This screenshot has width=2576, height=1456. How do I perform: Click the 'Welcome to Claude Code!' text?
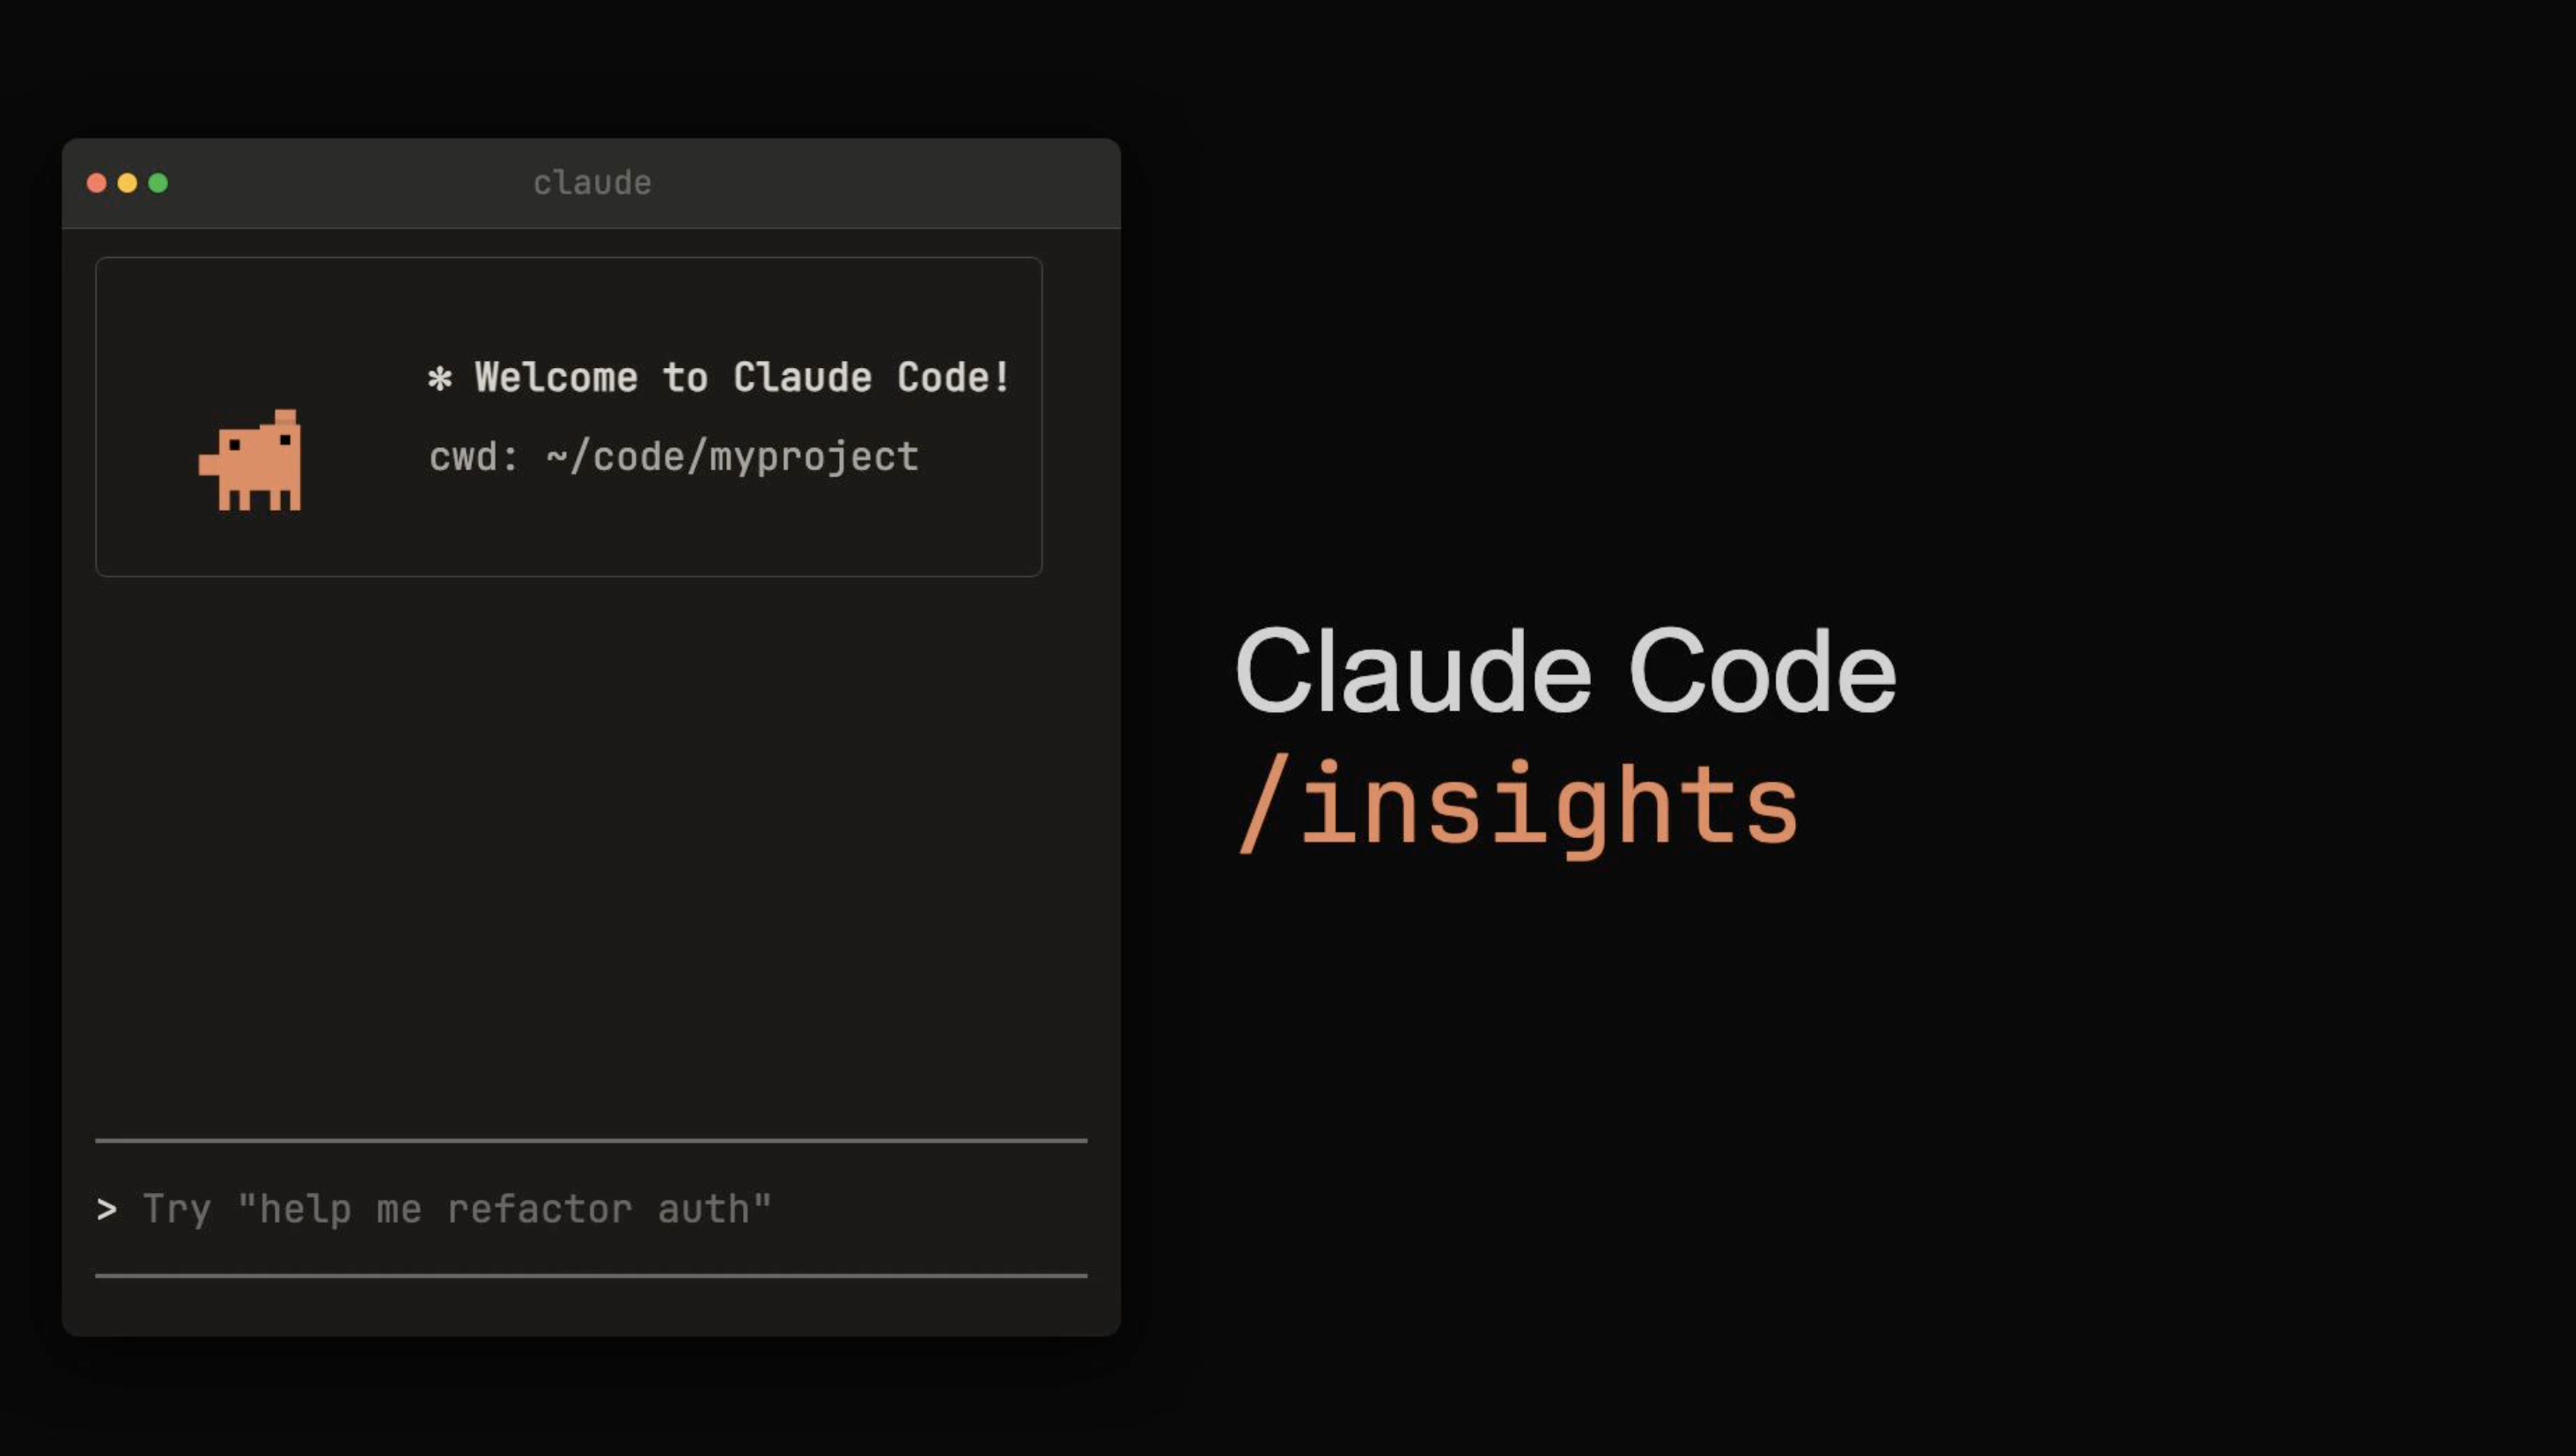(x=740, y=377)
